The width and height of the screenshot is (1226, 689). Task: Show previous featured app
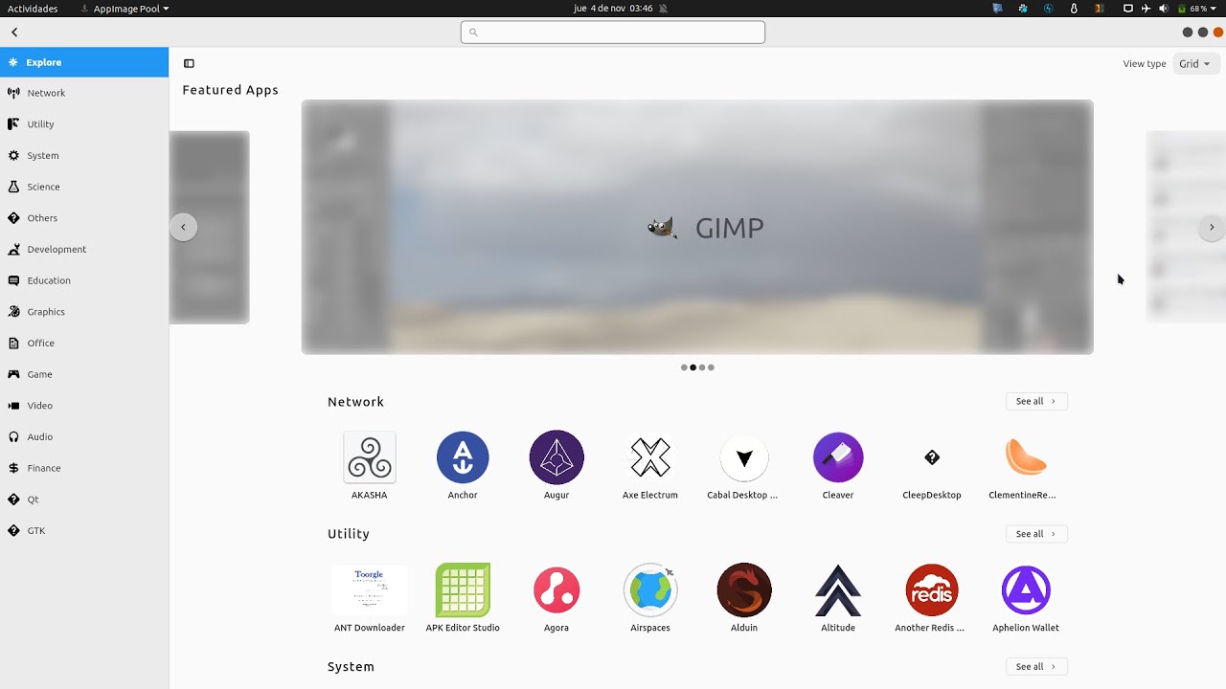(183, 227)
